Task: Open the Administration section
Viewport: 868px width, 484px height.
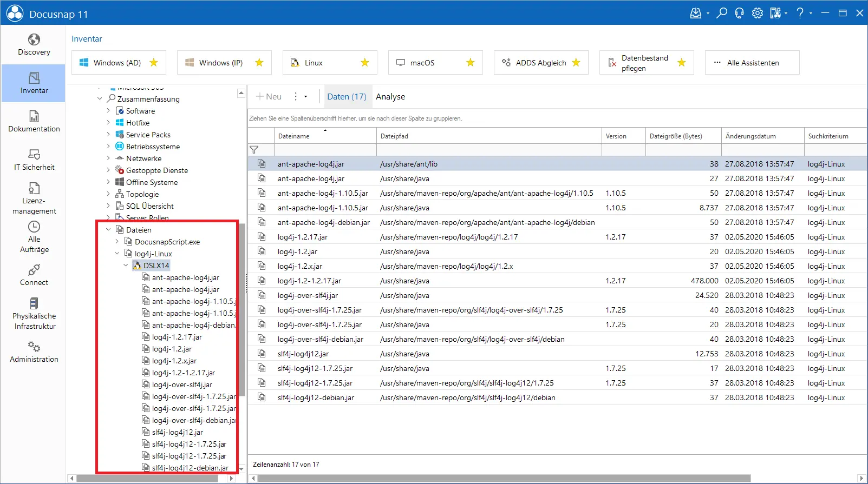Action: click(x=34, y=352)
